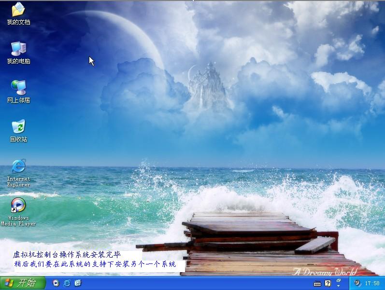Screen dimensions: 385x290
Task: Click the floating castle in the clouds
Action: [207, 84]
